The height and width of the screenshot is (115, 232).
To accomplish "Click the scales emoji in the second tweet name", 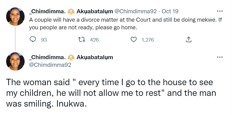I will (x=71, y=57).
